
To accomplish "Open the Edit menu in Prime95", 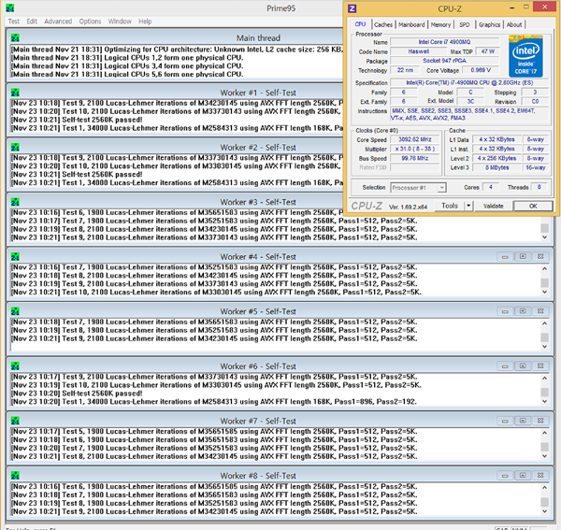I will 32,21.
